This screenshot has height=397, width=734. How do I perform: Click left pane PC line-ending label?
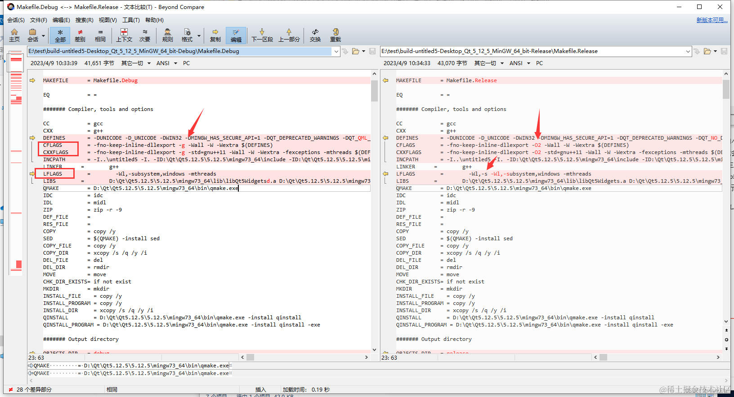(186, 63)
